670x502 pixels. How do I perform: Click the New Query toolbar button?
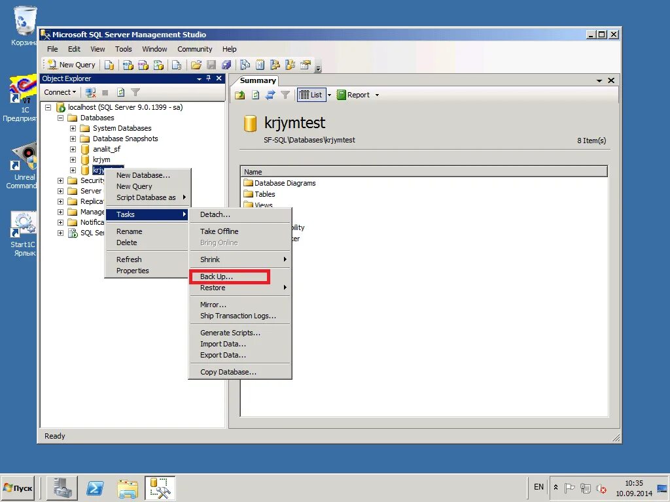(x=71, y=65)
